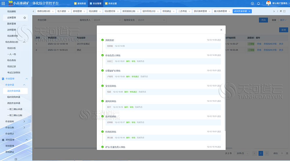The height and width of the screenshot is (161, 290).
Task: Click the 流程发起 green check icon
Action: click(x=102, y=40)
